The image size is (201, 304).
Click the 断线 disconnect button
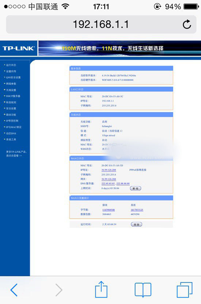(135, 188)
